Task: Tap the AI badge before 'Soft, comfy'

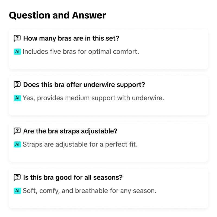Action: [x=17, y=191]
